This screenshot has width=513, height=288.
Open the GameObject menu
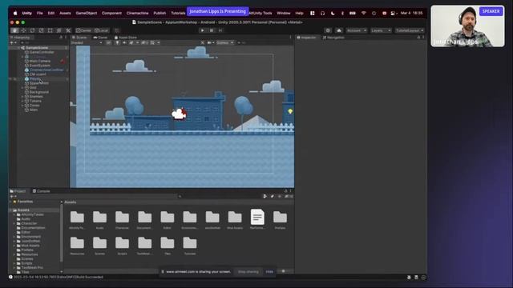(87, 13)
